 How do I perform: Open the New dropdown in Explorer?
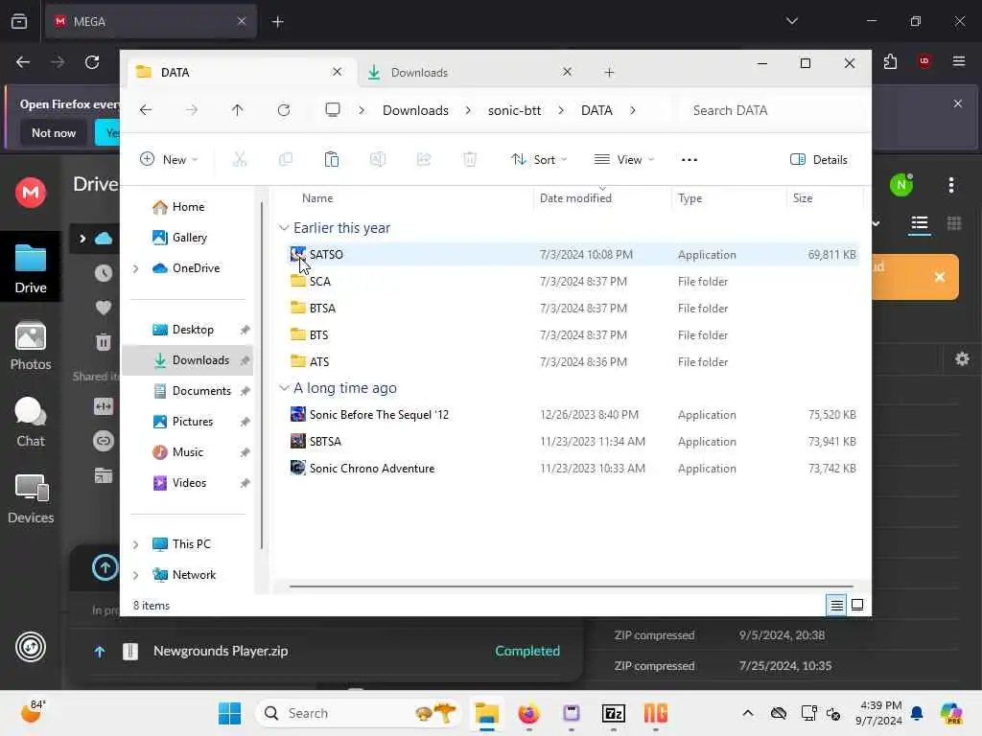tap(169, 160)
